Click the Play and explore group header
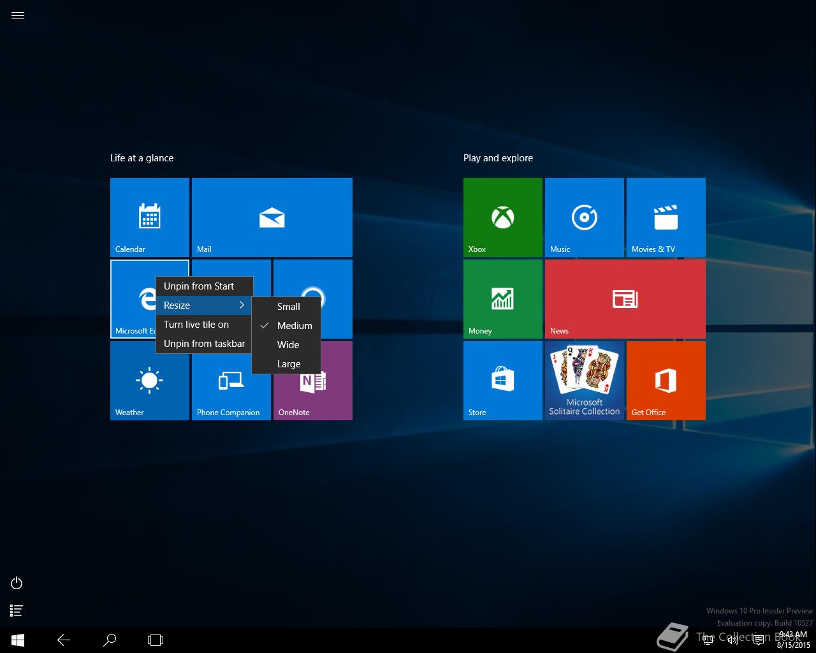816x653 pixels. 498,158
